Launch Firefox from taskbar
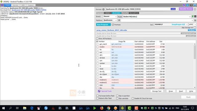The width and height of the screenshot is (197, 111). 102,108
